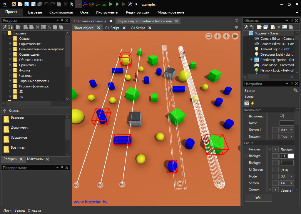Click the select cursor tool in top toolbar
Viewport: 301px width, 214px height.
[72, 4]
